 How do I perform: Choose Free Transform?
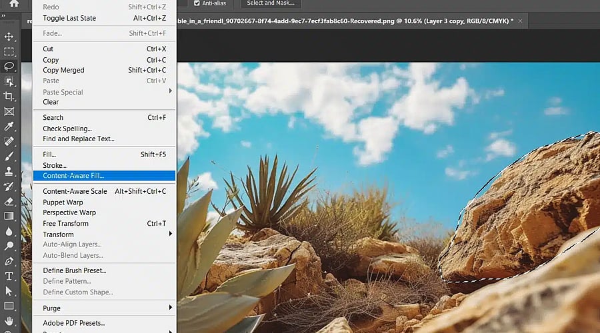(x=104, y=224)
